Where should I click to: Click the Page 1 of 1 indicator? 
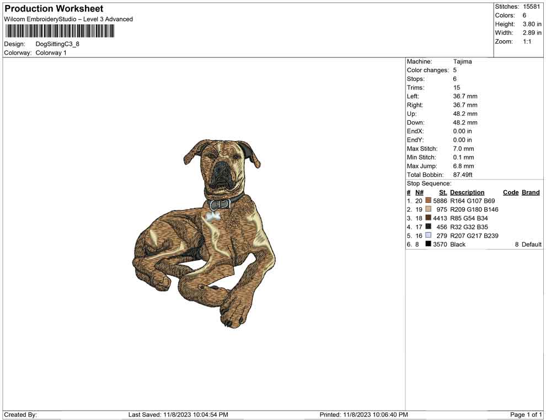point(526,414)
